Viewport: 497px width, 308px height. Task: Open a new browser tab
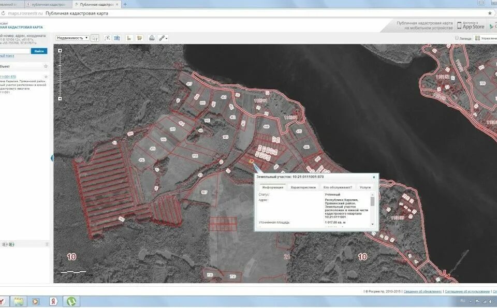125,5
